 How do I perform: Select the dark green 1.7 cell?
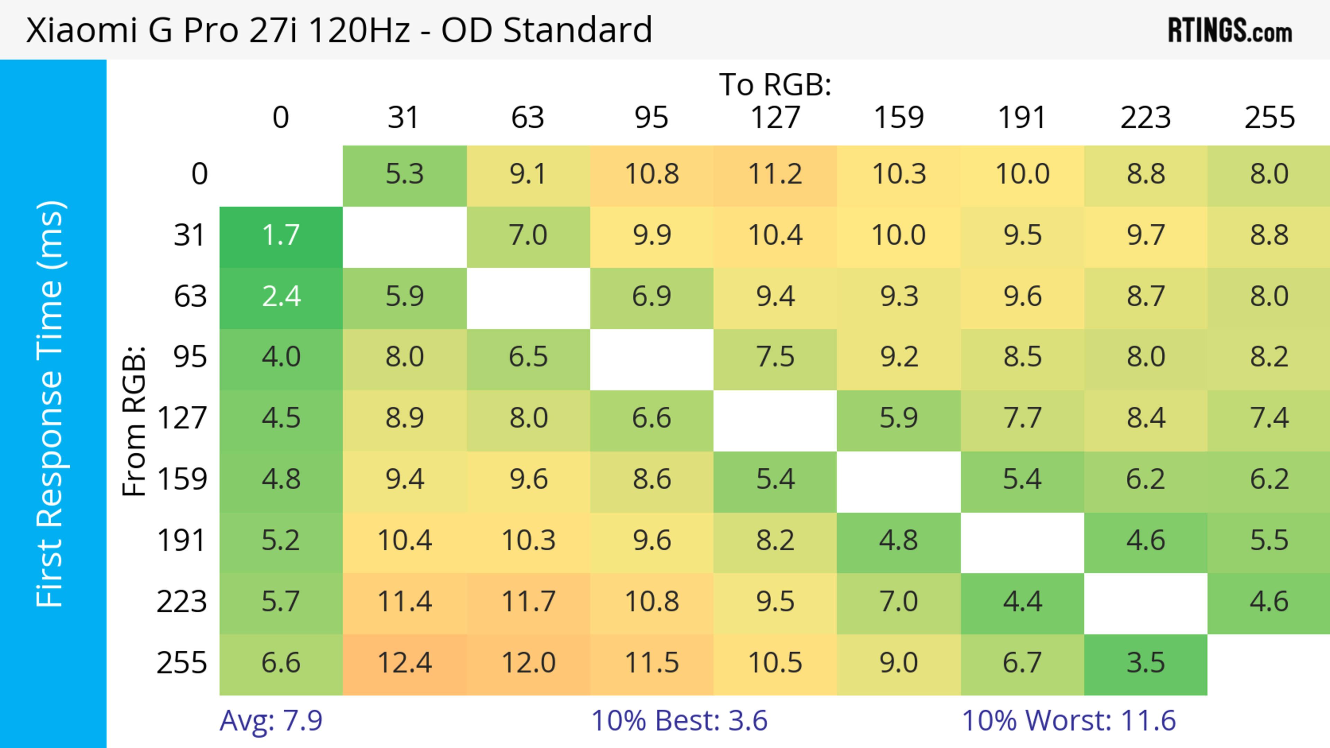pos(281,236)
